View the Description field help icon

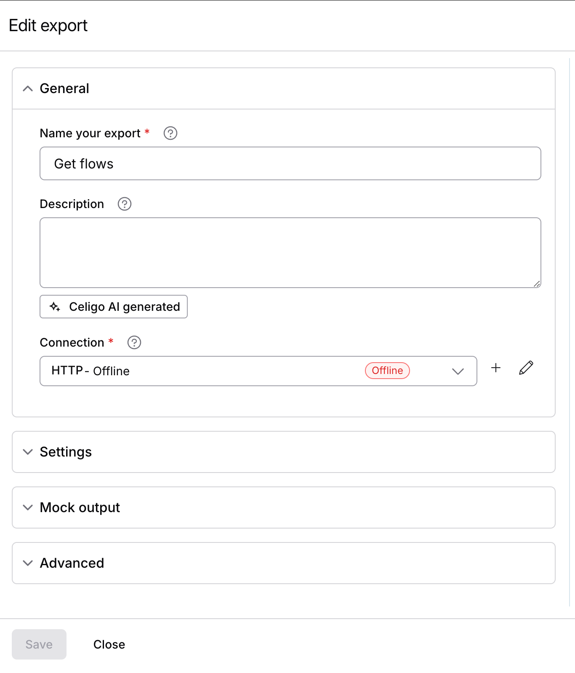124,204
